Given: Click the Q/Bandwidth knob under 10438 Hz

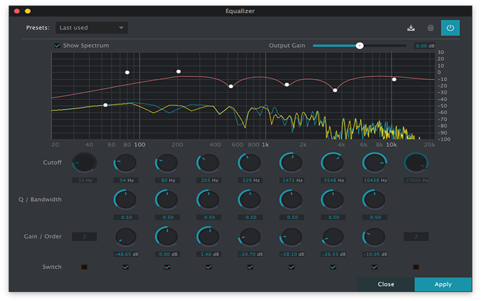Looking at the screenshot, I should click(x=375, y=200).
